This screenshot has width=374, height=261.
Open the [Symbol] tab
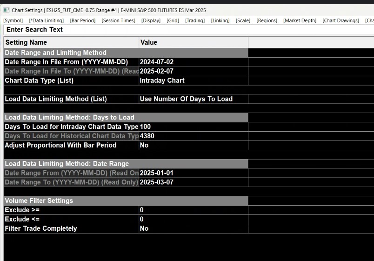click(13, 20)
